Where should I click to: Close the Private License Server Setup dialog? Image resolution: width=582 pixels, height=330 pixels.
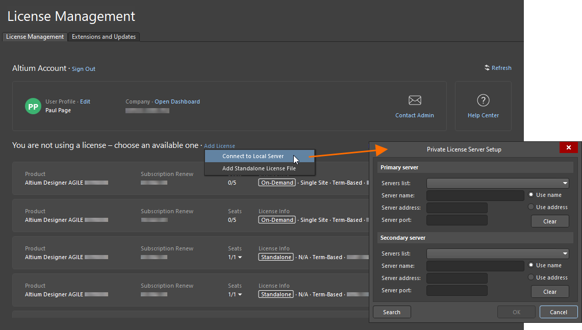point(568,148)
